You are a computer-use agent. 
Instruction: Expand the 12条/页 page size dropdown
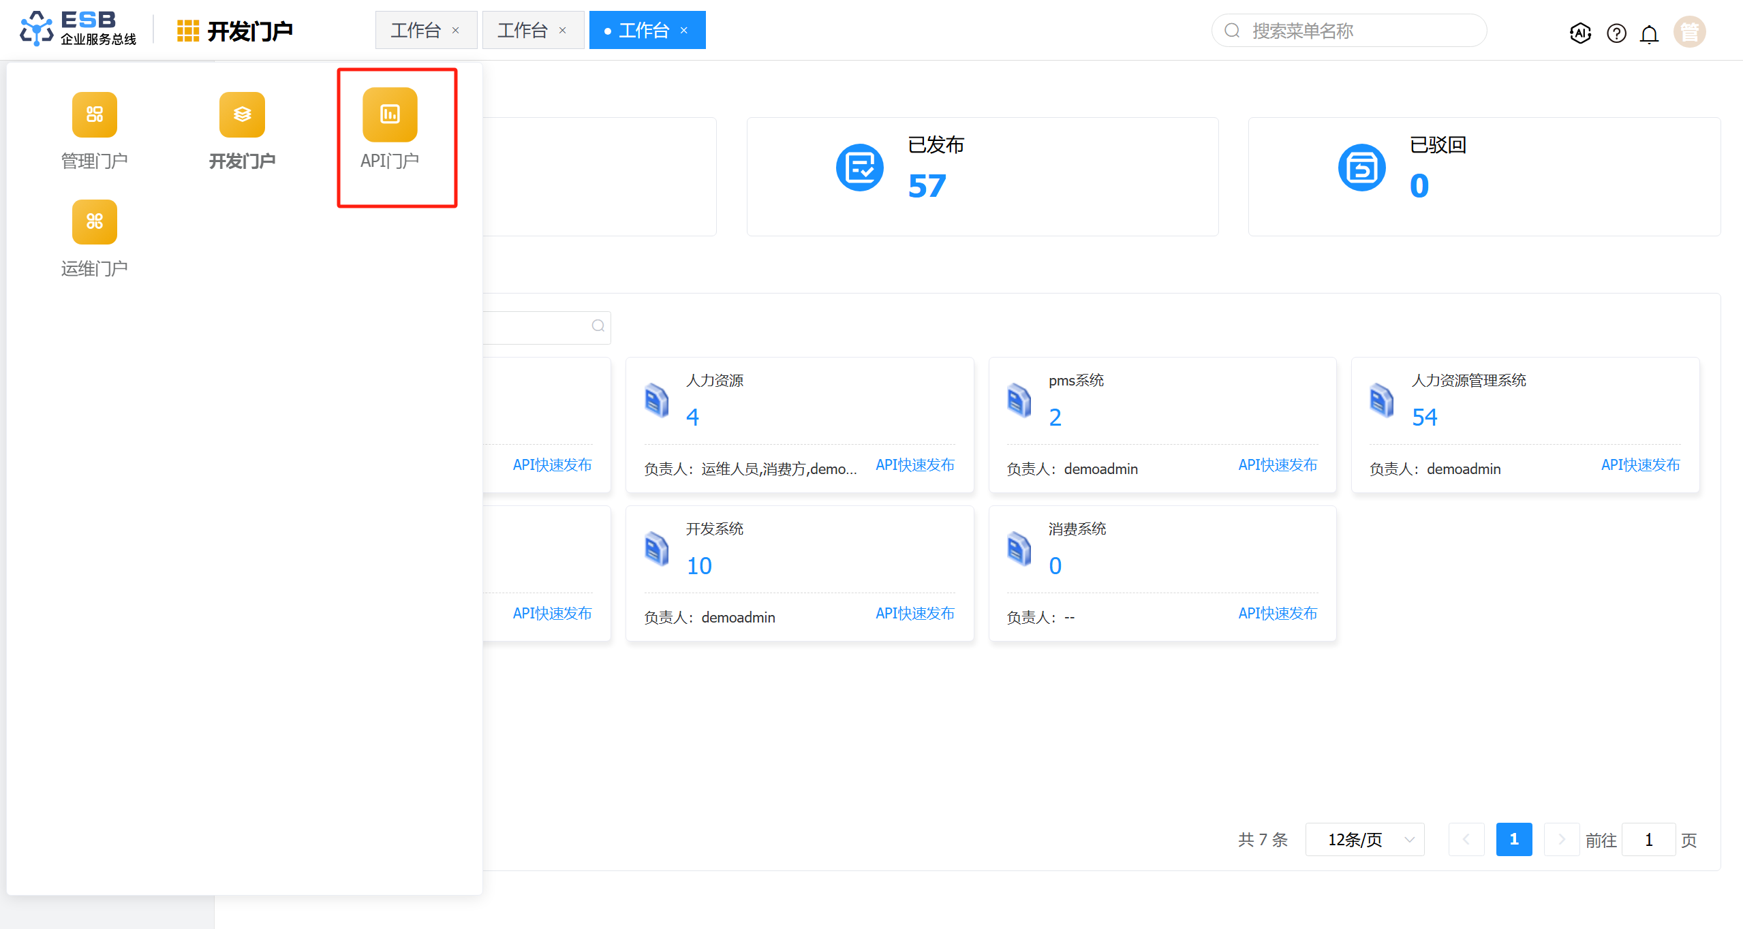click(x=1365, y=840)
